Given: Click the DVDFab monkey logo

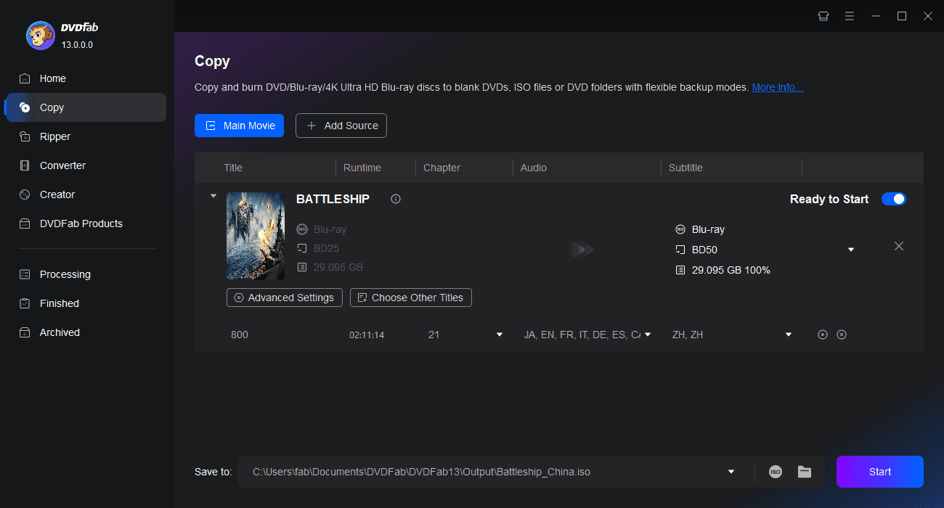Looking at the screenshot, I should point(40,36).
